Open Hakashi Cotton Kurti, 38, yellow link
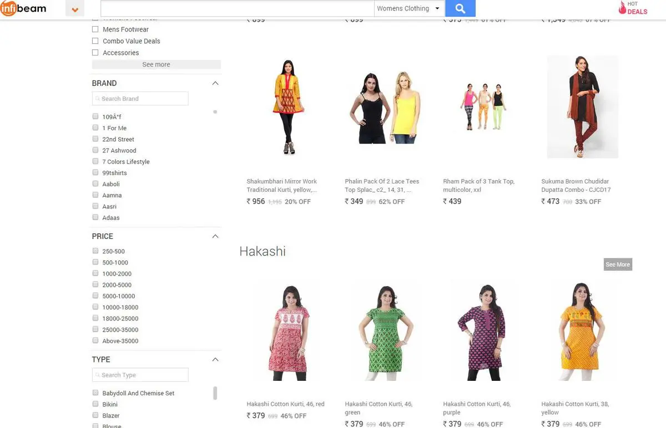Screen dimensions: 666x428 pyautogui.click(x=575, y=408)
